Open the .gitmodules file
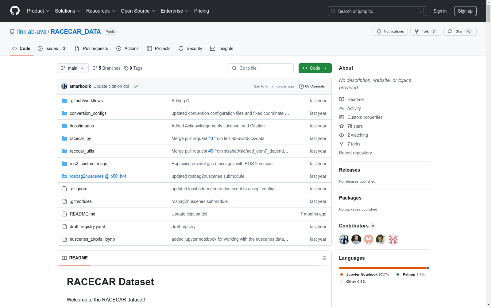The height and width of the screenshot is (307, 491). click(81, 201)
